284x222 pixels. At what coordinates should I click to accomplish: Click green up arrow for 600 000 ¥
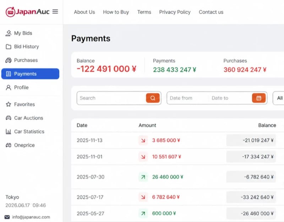pyautogui.click(x=143, y=213)
